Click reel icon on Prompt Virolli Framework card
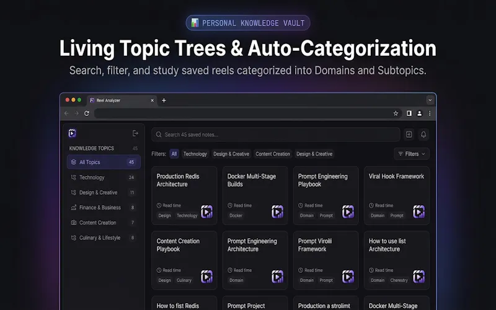 pyautogui.click(x=348, y=277)
